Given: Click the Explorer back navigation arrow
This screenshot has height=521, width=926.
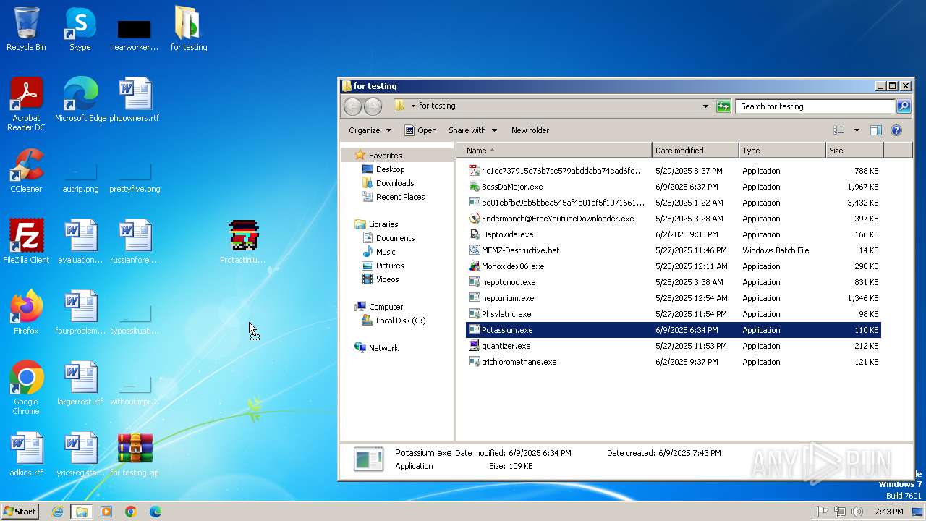Looking at the screenshot, I should 352,106.
